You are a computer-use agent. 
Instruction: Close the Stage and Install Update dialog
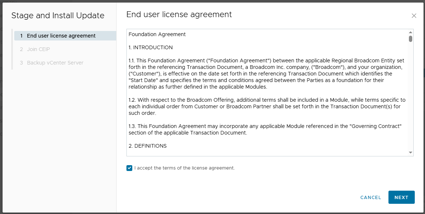coord(414,16)
